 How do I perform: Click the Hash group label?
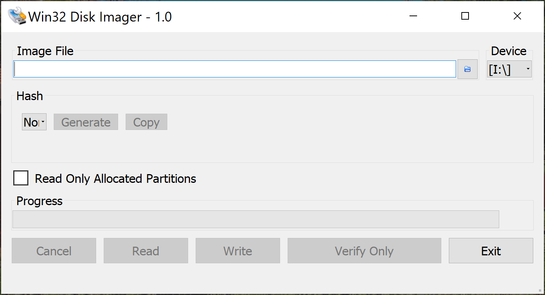tap(30, 96)
